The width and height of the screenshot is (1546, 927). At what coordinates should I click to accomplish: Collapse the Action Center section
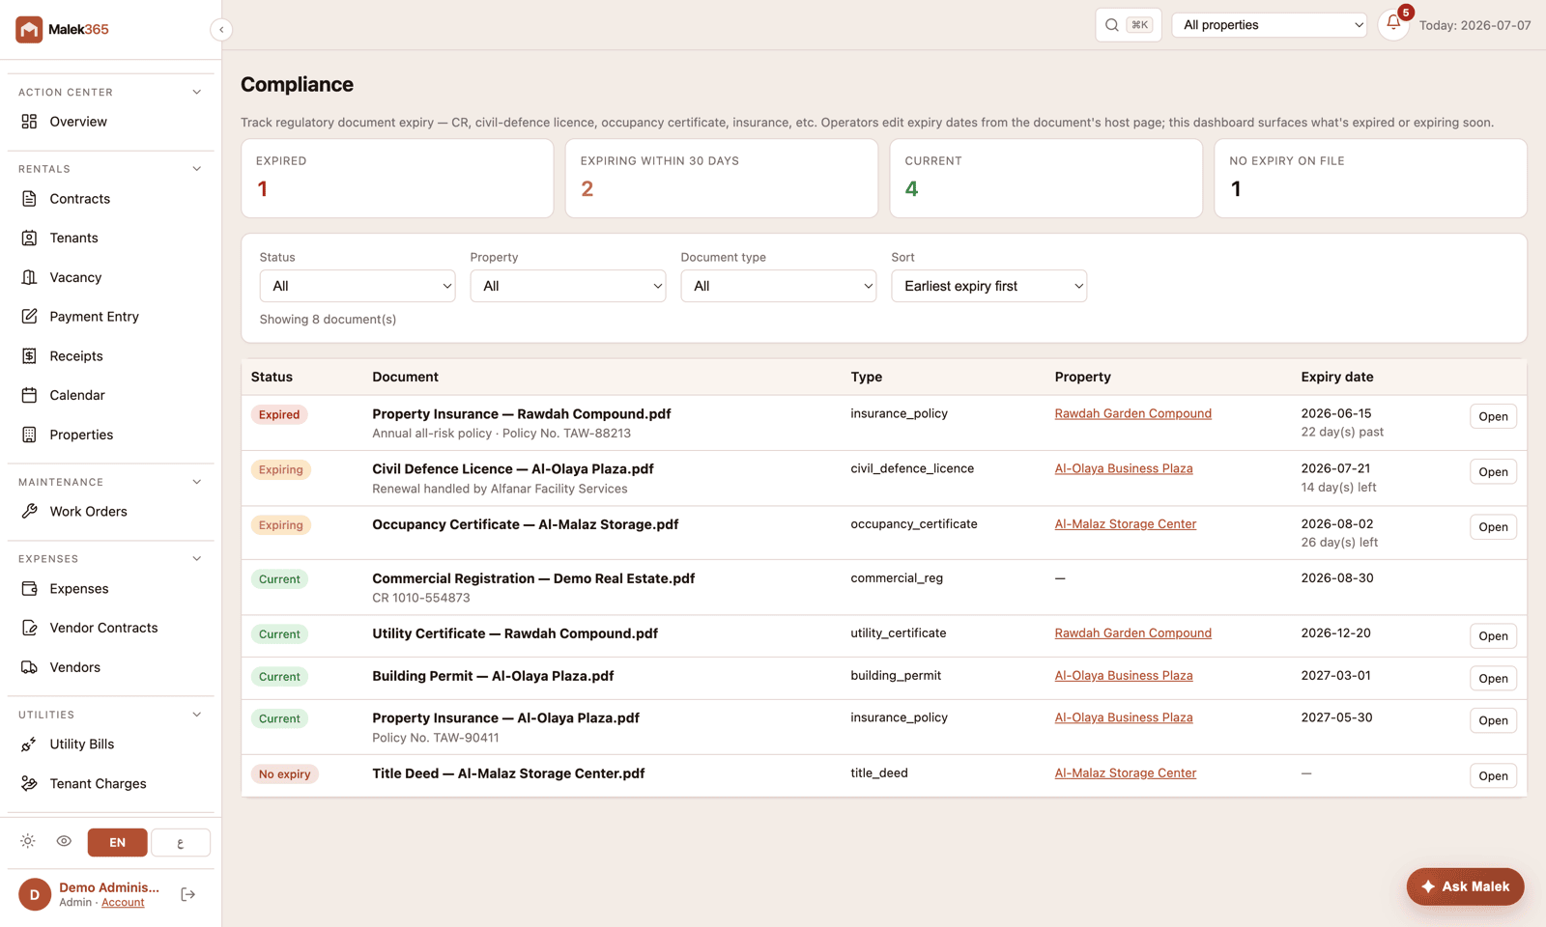pos(197,93)
